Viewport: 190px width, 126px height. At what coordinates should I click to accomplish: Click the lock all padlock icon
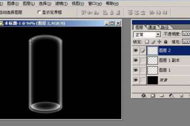point(166,42)
